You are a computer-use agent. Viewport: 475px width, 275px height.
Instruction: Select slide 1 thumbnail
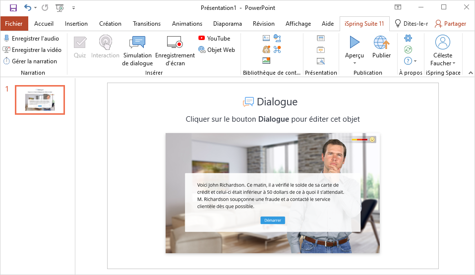click(40, 99)
